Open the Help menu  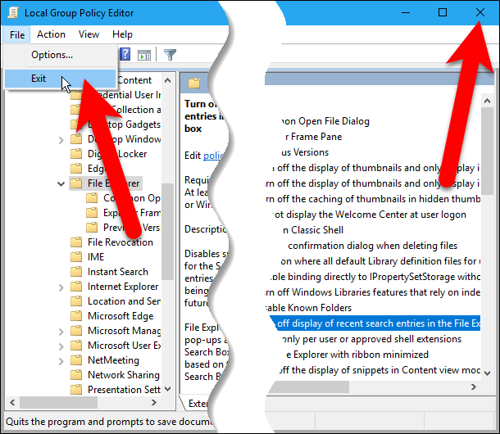(x=122, y=34)
